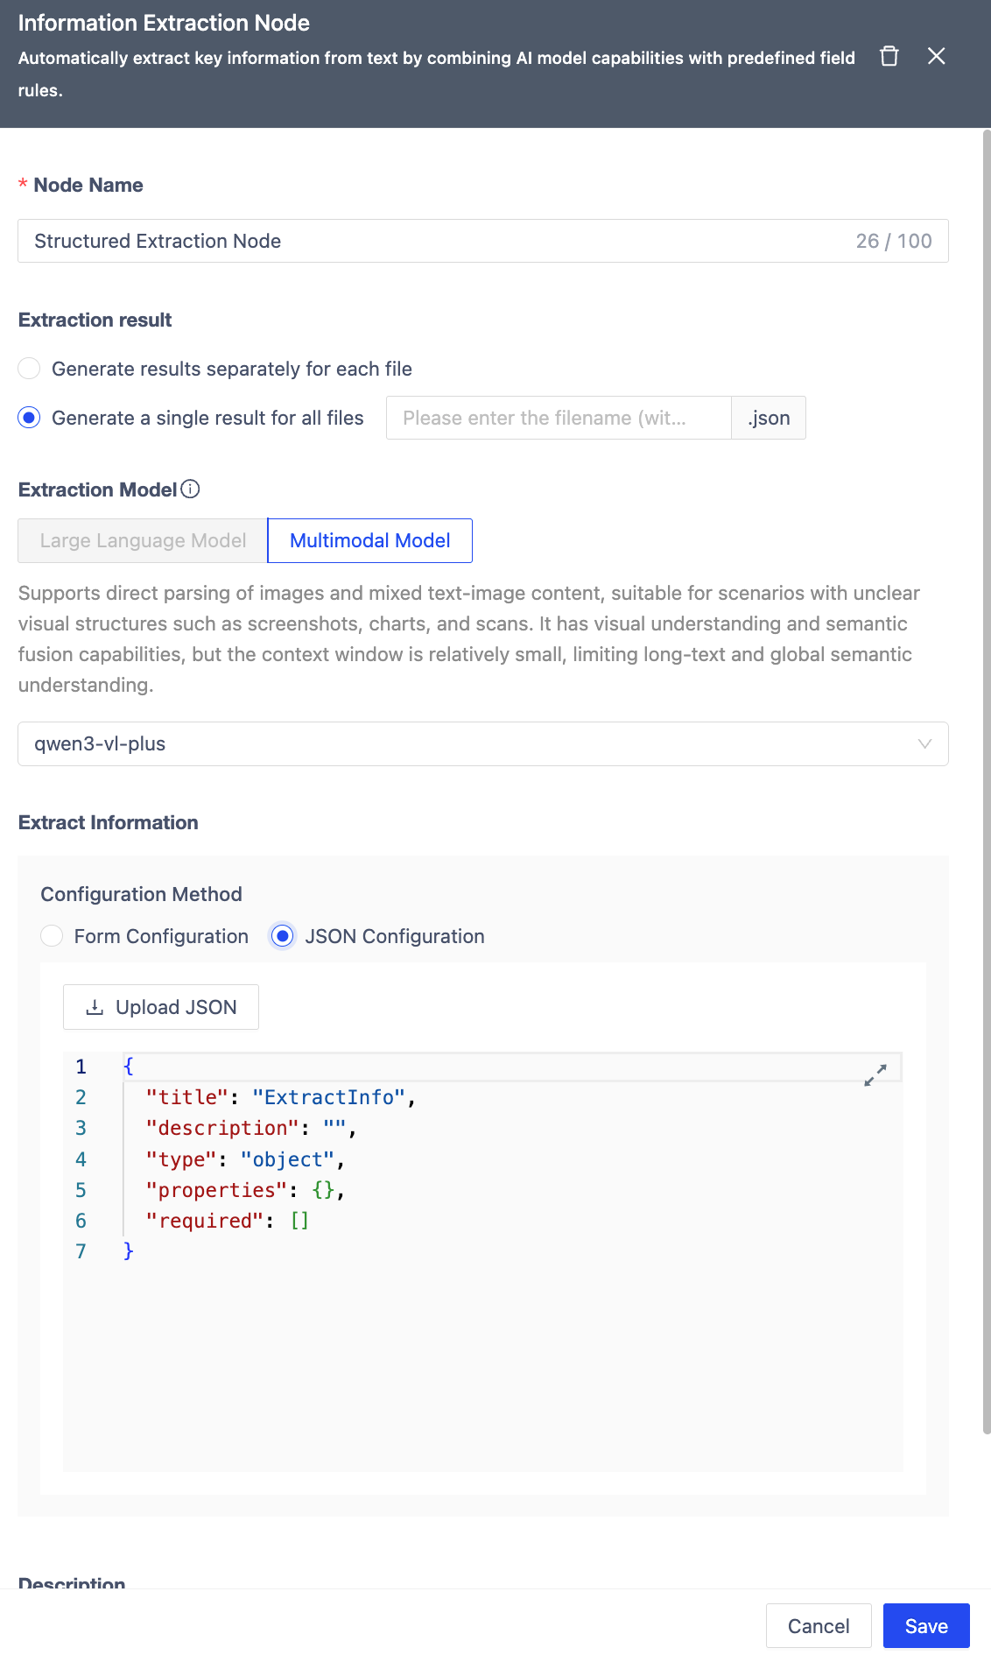The image size is (991, 1655).
Task: Close the Information Extraction Node panel
Action: coord(936,57)
